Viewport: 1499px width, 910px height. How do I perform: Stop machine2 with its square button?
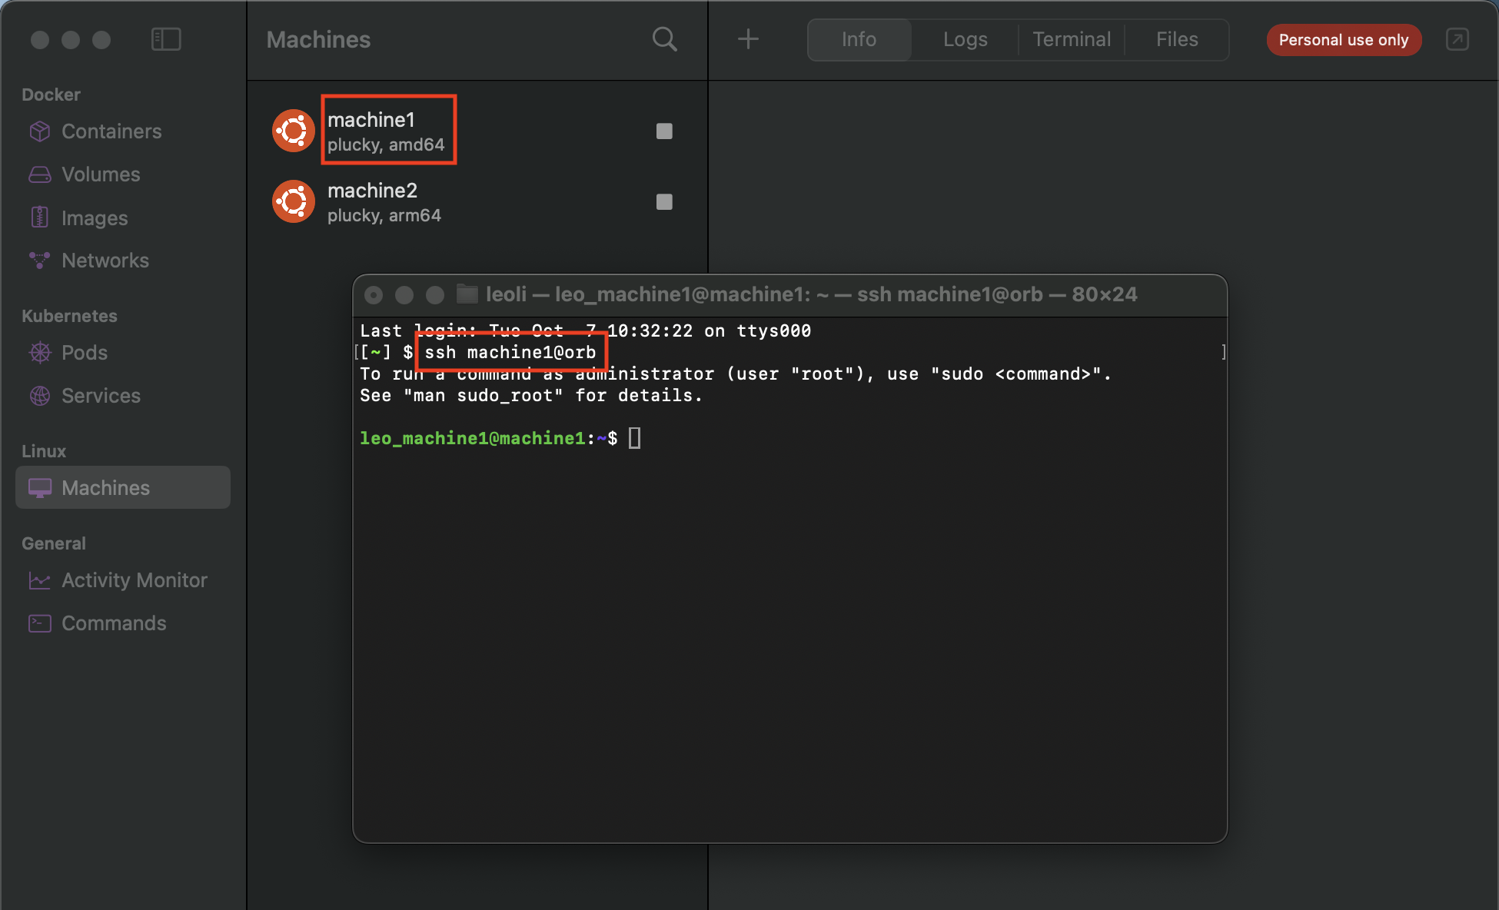click(664, 202)
